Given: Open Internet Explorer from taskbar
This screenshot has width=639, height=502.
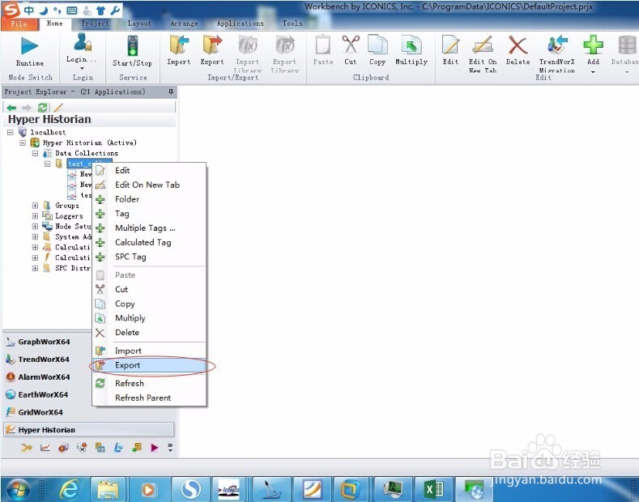Looking at the screenshot, I should point(70,488).
